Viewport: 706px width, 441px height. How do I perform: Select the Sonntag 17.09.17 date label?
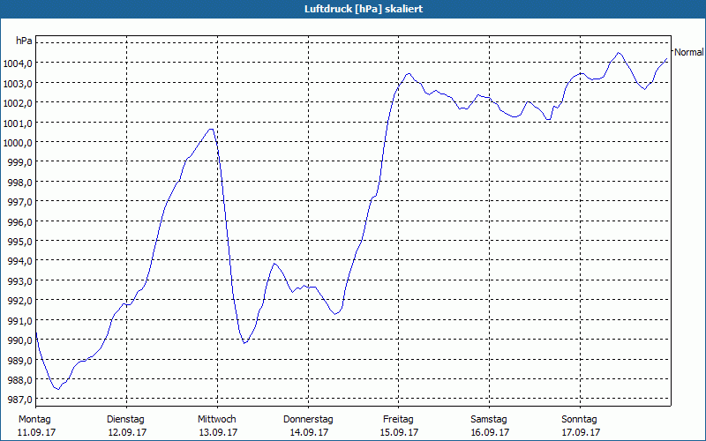point(580,426)
